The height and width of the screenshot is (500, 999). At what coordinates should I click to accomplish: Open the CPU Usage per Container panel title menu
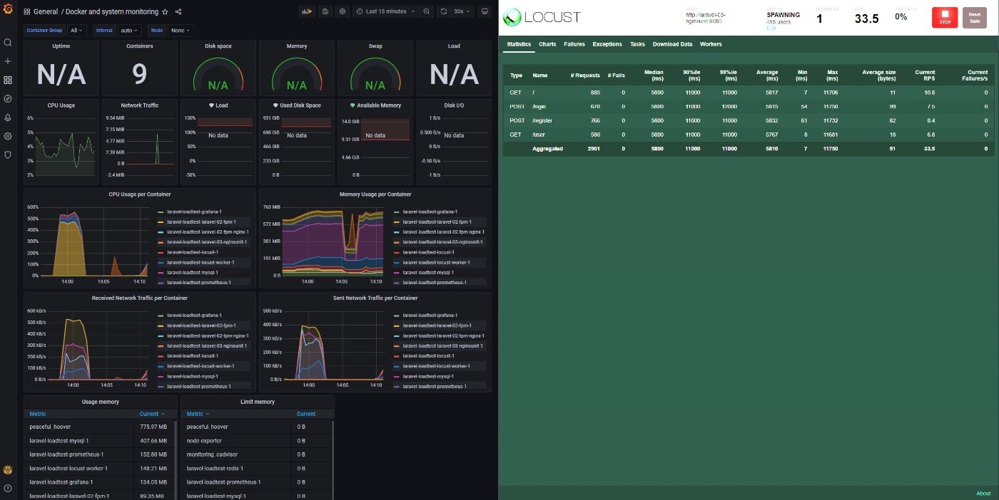139,194
